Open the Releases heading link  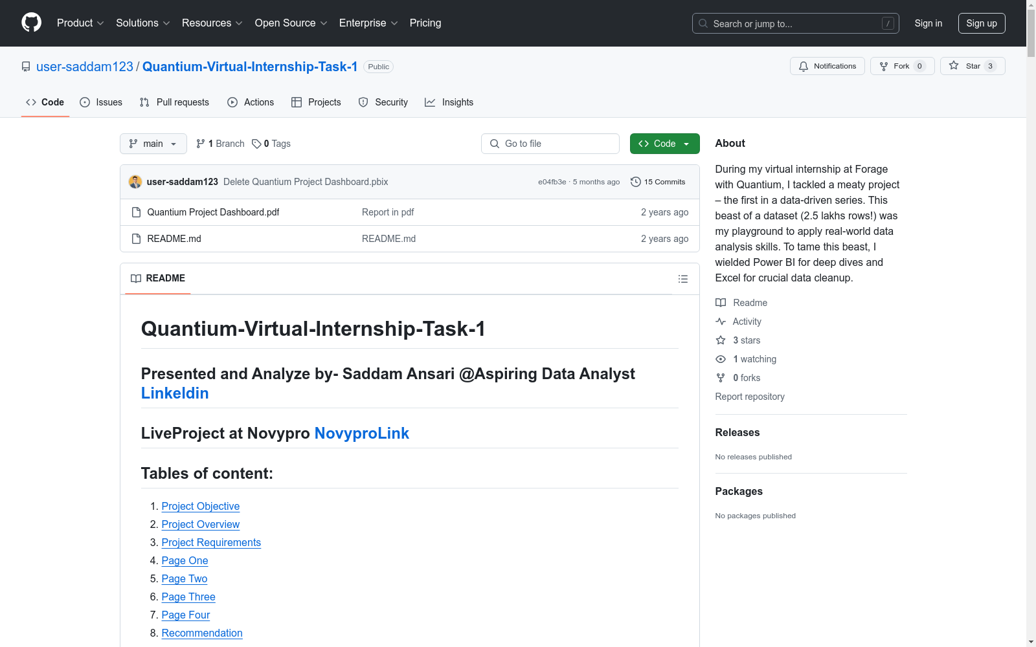(738, 433)
